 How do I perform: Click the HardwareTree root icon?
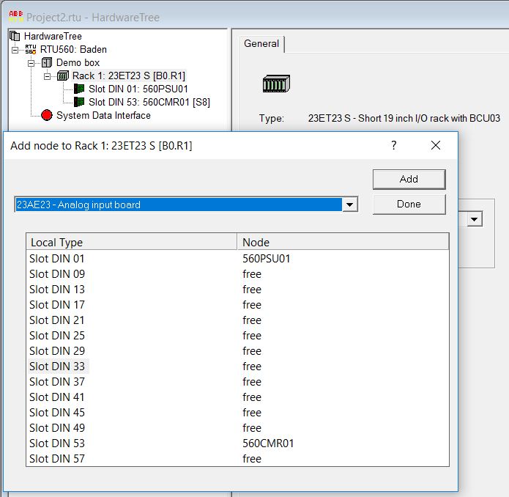(15, 36)
